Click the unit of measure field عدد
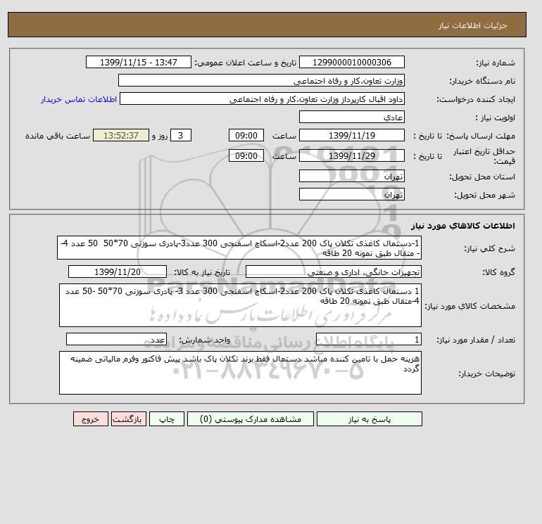Screen dimensions: 542x524 pyautogui.click(x=116, y=340)
